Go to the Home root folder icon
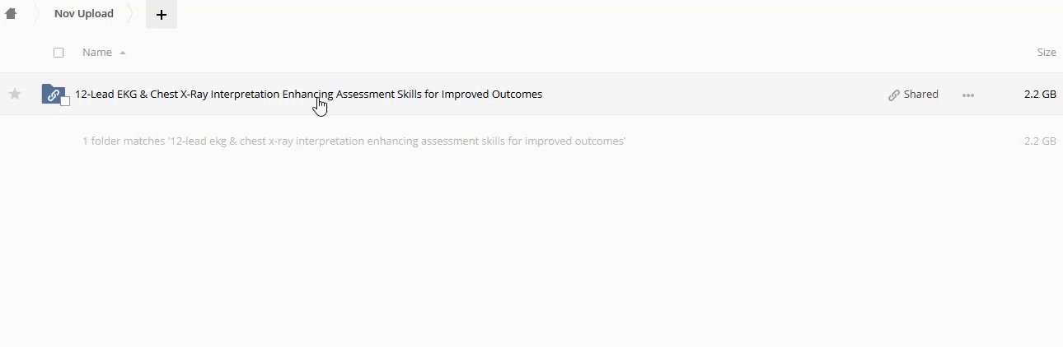Screen dimensions: 1063x347 [x=11, y=14]
